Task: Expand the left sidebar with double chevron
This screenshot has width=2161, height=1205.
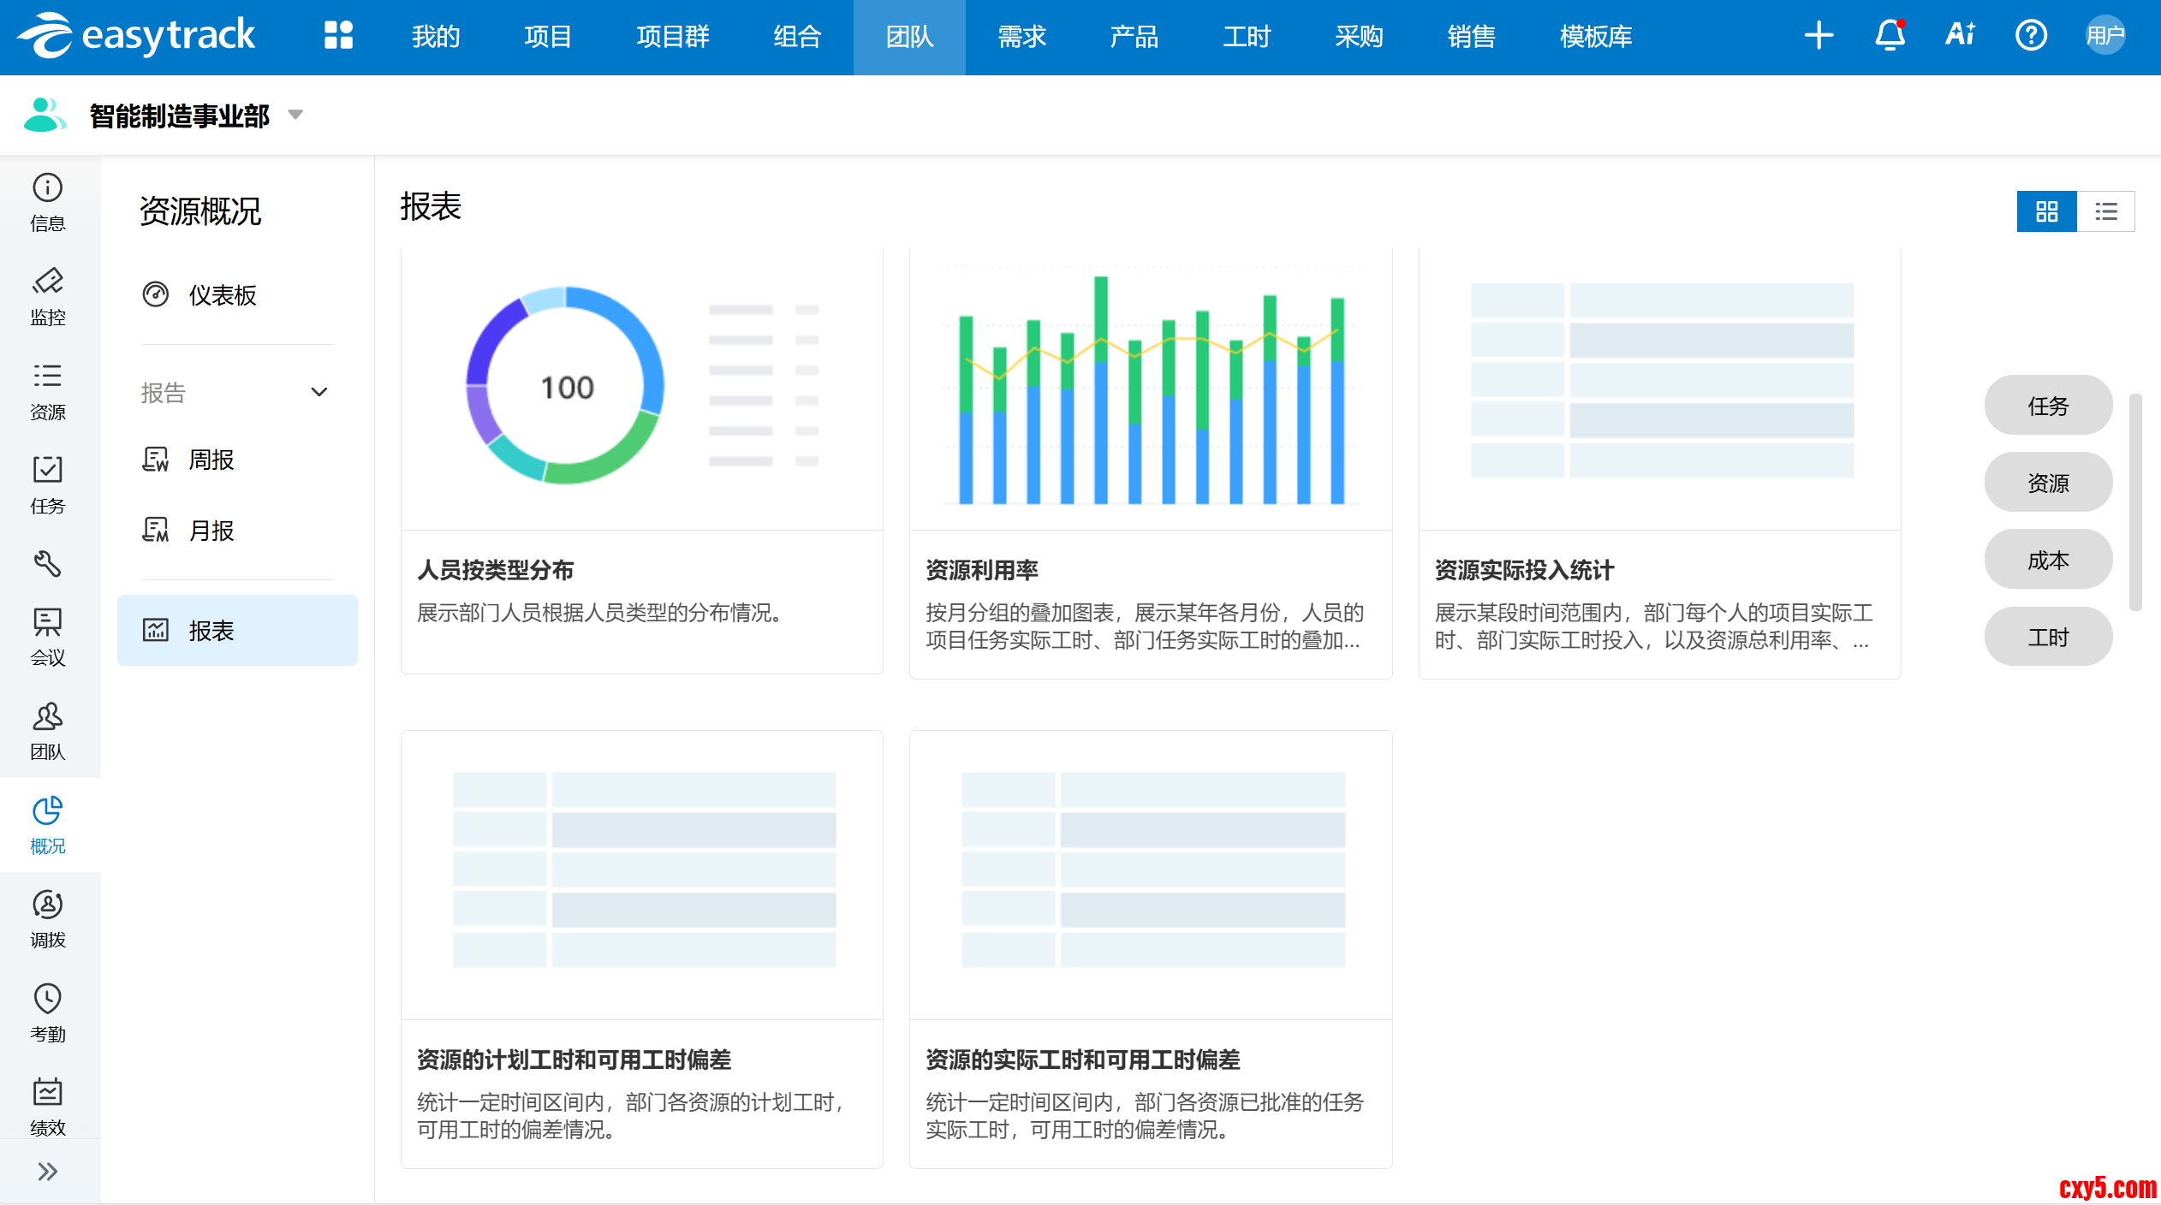Action: coord(48,1171)
